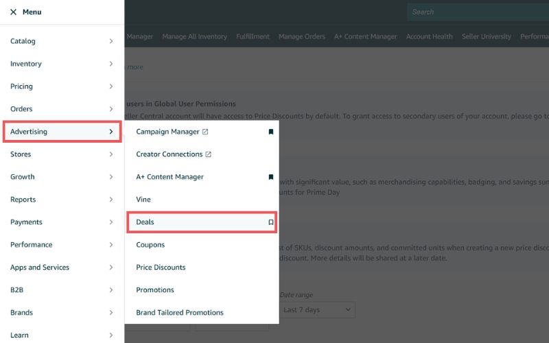Open the Date range dropdown
This screenshot has height=343, width=549.
317,310
